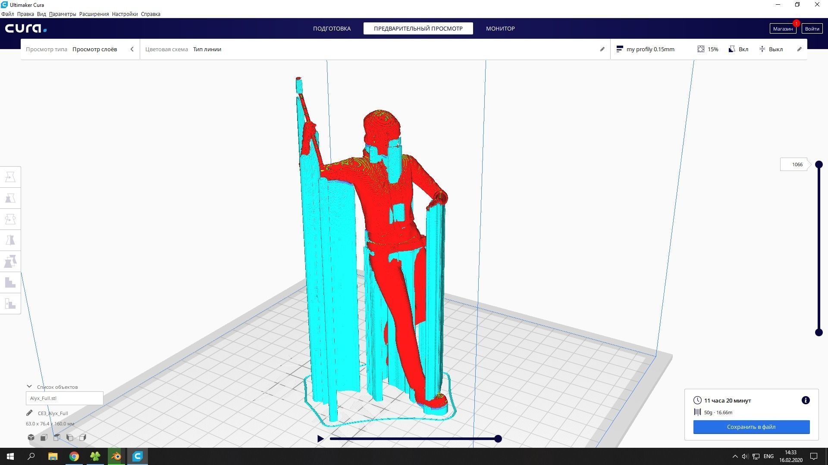Click the Cura logo
Viewport: 828px width, 465px height.
26,28
